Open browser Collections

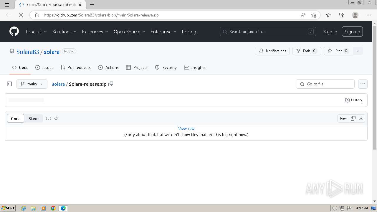(342, 15)
